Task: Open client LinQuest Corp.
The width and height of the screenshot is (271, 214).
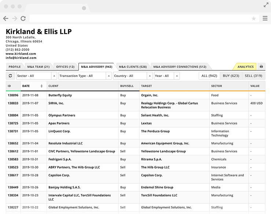Action: (59, 131)
